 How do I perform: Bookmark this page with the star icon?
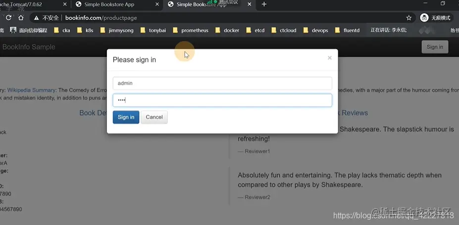coord(408,18)
